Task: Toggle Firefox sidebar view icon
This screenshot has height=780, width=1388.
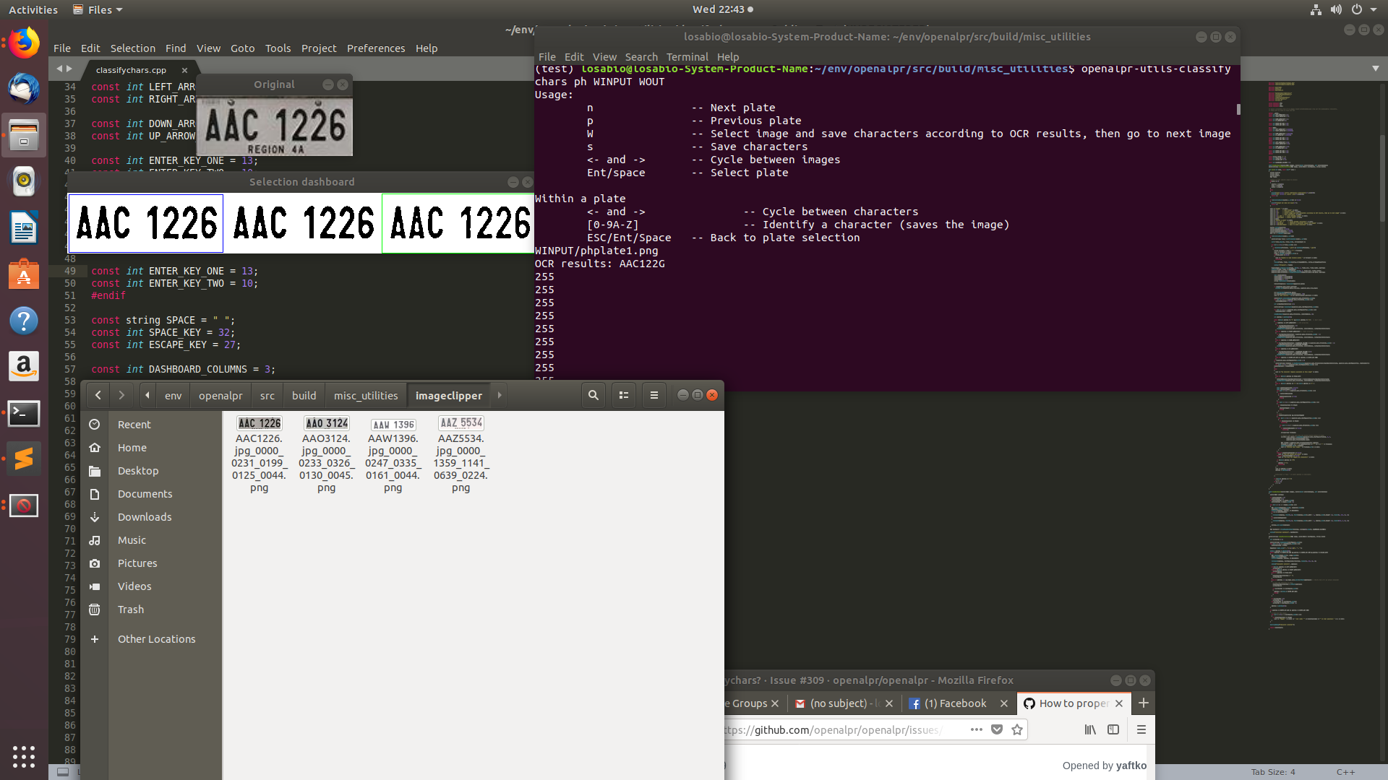Action: (1113, 729)
